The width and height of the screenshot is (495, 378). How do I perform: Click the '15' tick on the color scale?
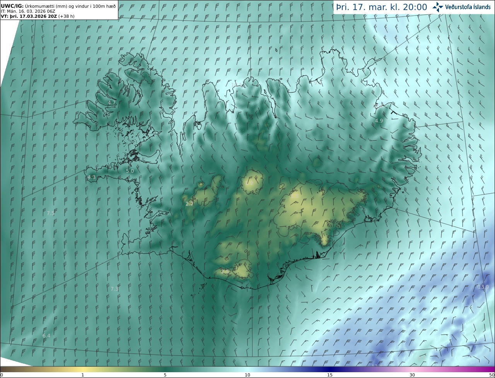(330, 375)
